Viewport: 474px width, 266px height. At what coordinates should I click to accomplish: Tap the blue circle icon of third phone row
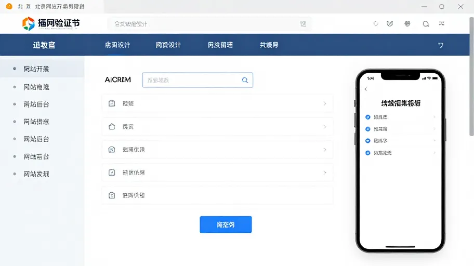pyautogui.click(x=368, y=141)
